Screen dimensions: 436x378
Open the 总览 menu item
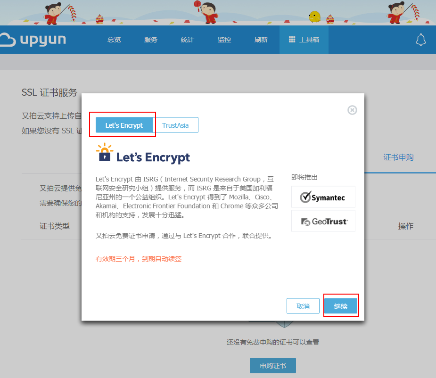(114, 40)
